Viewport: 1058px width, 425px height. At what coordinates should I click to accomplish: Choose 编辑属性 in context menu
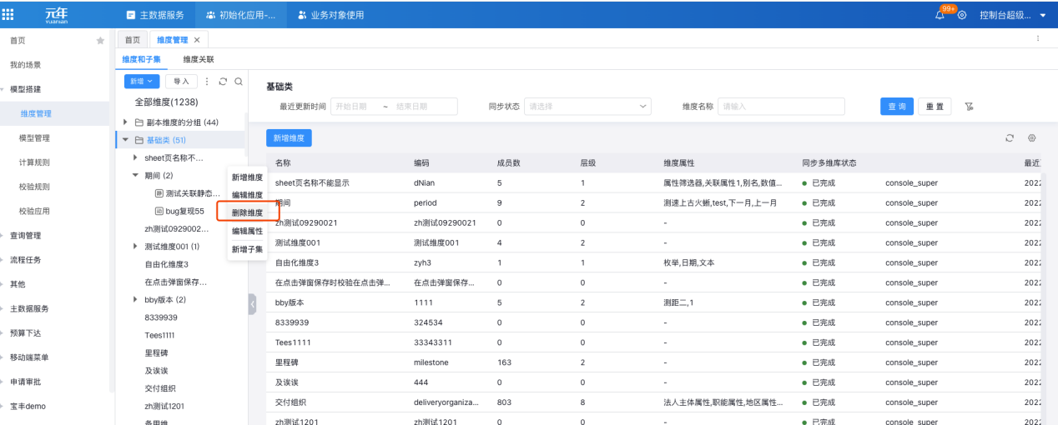point(247,231)
